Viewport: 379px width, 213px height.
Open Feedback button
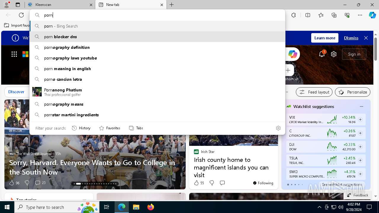pyautogui.click(x=357, y=195)
